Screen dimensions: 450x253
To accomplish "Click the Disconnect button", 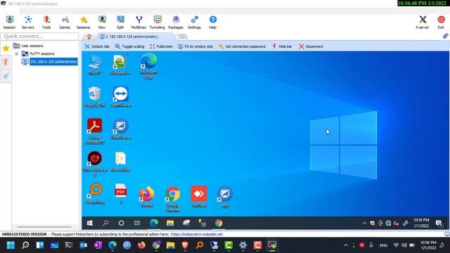I will click(x=311, y=46).
